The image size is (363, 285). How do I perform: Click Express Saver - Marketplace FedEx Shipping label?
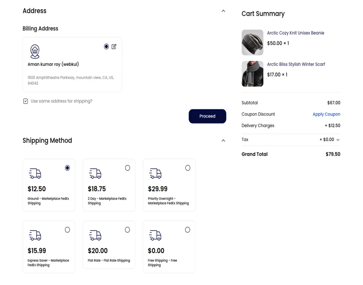coord(48,263)
